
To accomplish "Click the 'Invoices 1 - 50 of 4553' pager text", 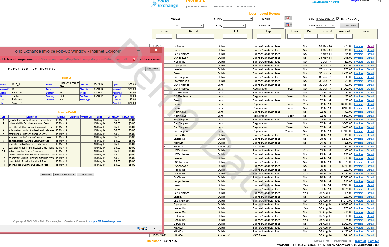I will [163, 241].
